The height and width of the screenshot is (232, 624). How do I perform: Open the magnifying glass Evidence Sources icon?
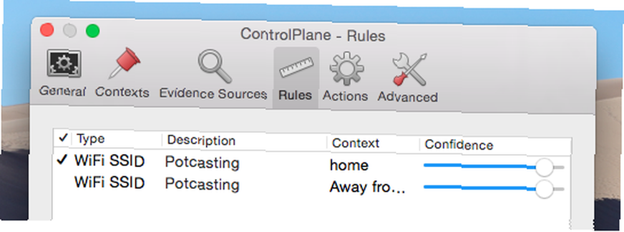[215, 65]
